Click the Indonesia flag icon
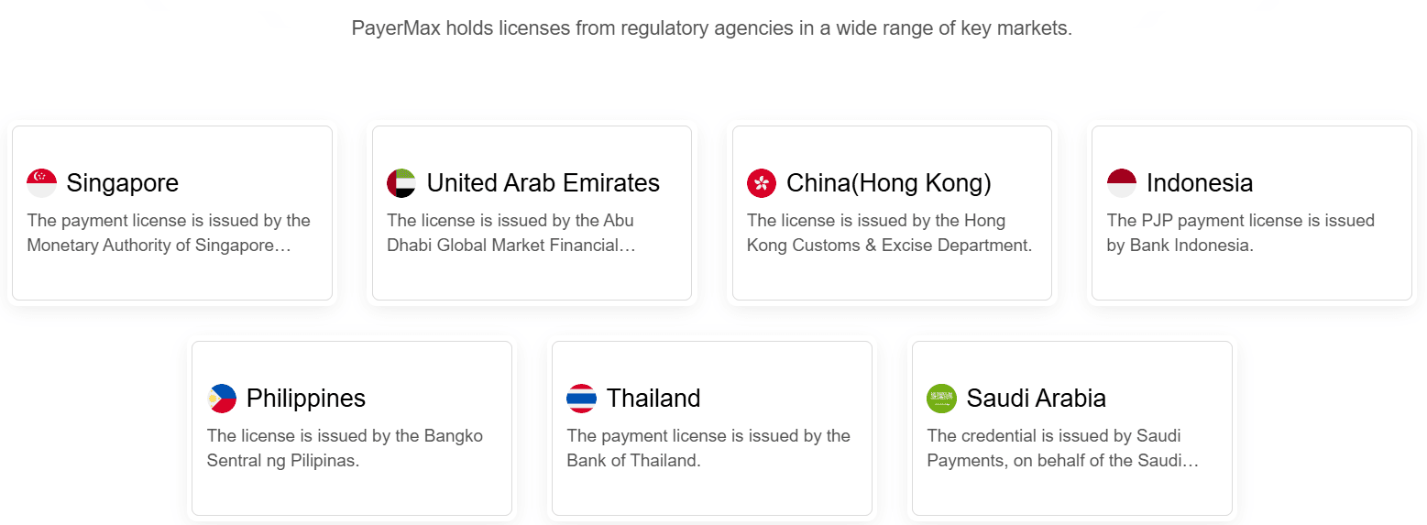 coord(1122,183)
